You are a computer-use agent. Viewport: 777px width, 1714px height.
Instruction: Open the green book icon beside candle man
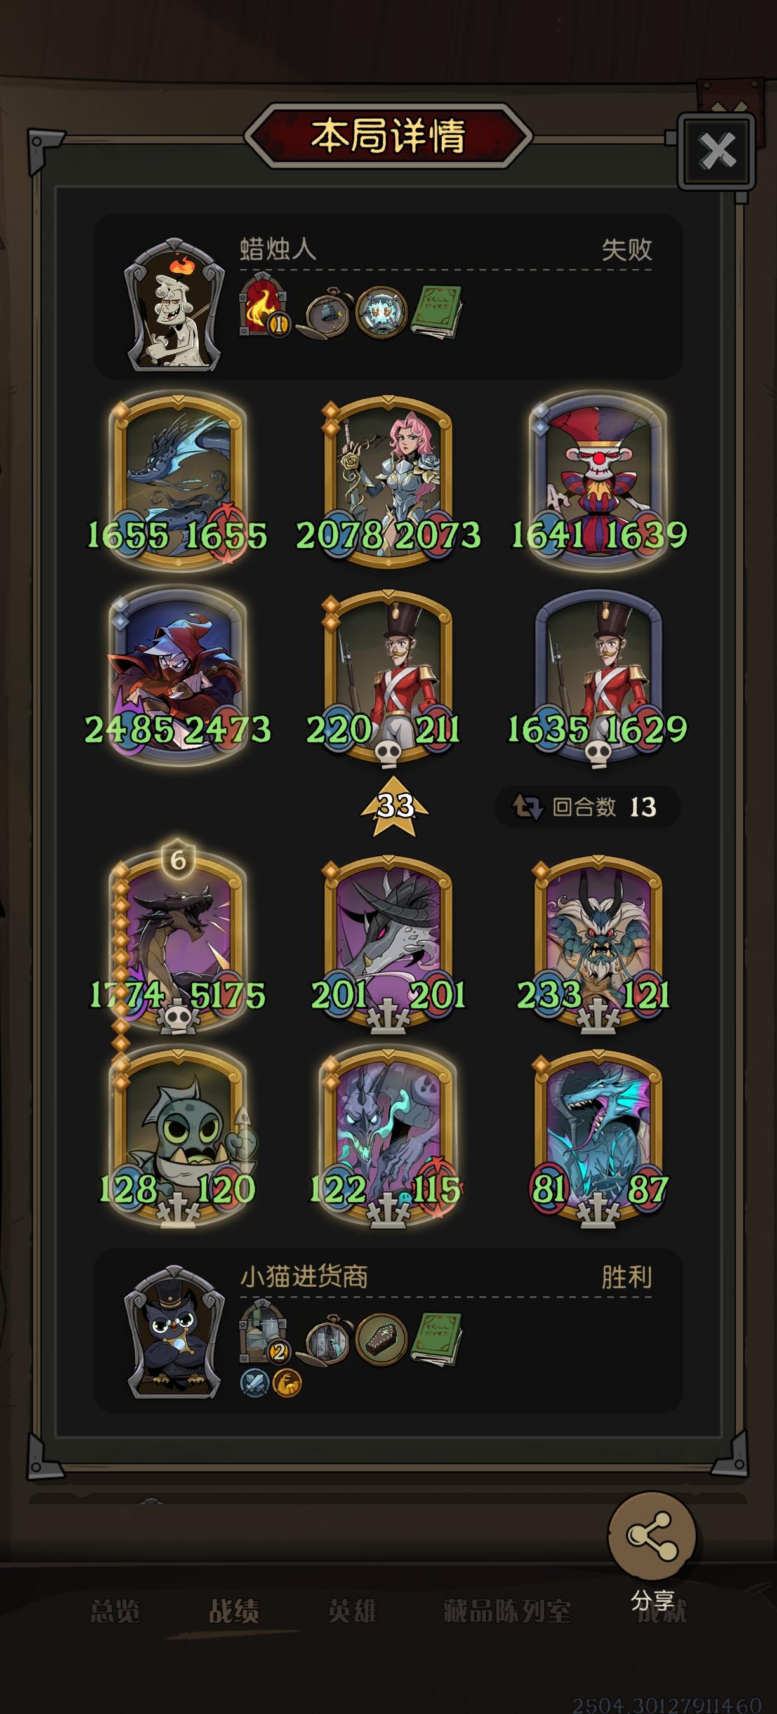436,312
